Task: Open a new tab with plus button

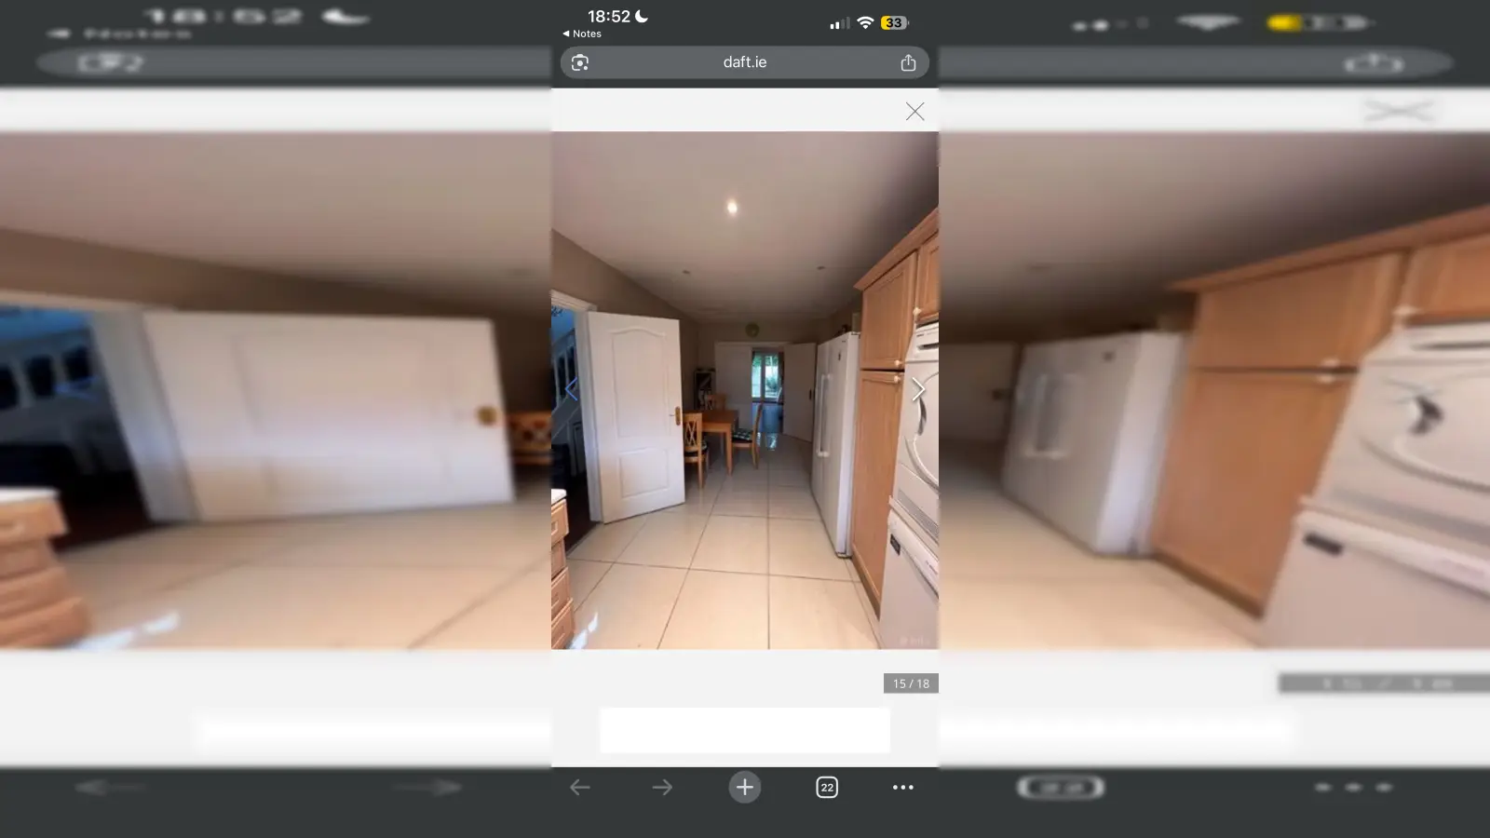Action: [744, 787]
